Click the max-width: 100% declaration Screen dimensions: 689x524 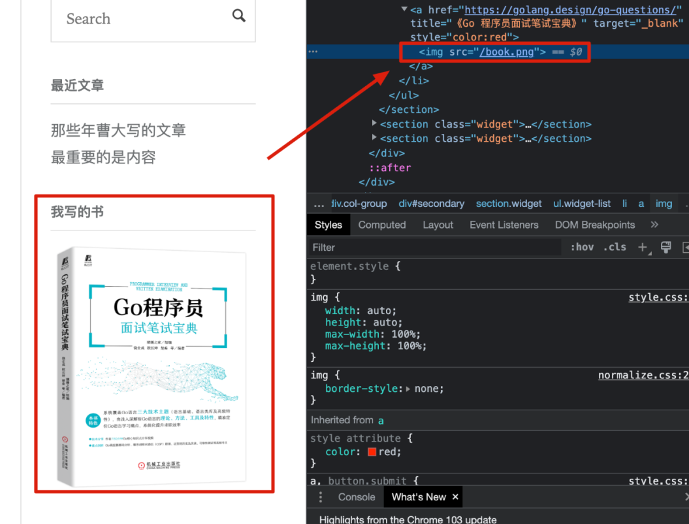coord(372,334)
